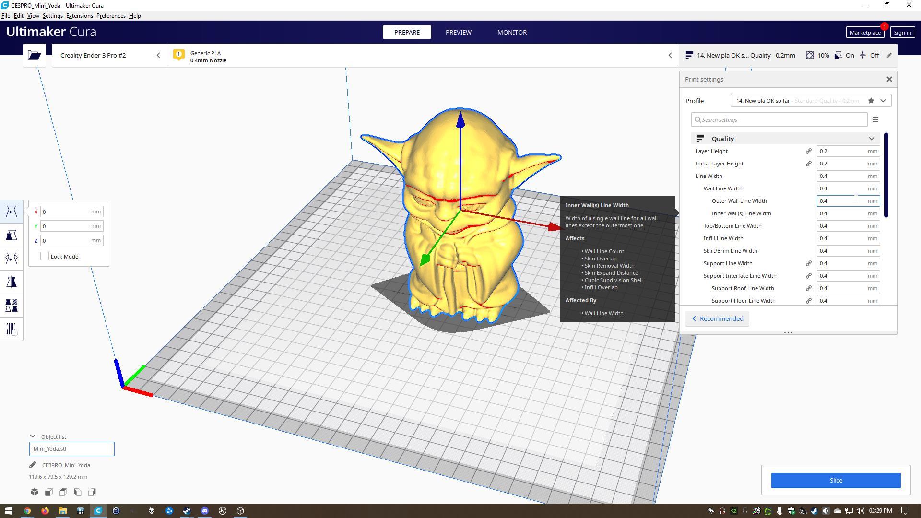The width and height of the screenshot is (921, 518).
Task: Toggle link icon for Support Line Width
Action: click(808, 263)
